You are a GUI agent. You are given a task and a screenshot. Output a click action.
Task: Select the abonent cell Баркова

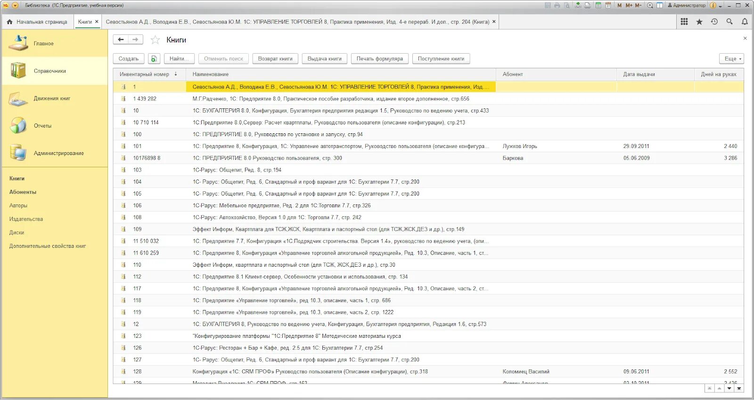[x=556, y=158]
